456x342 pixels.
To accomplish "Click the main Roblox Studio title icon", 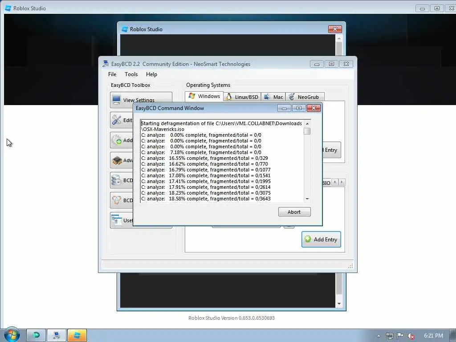I will click(8, 8).
